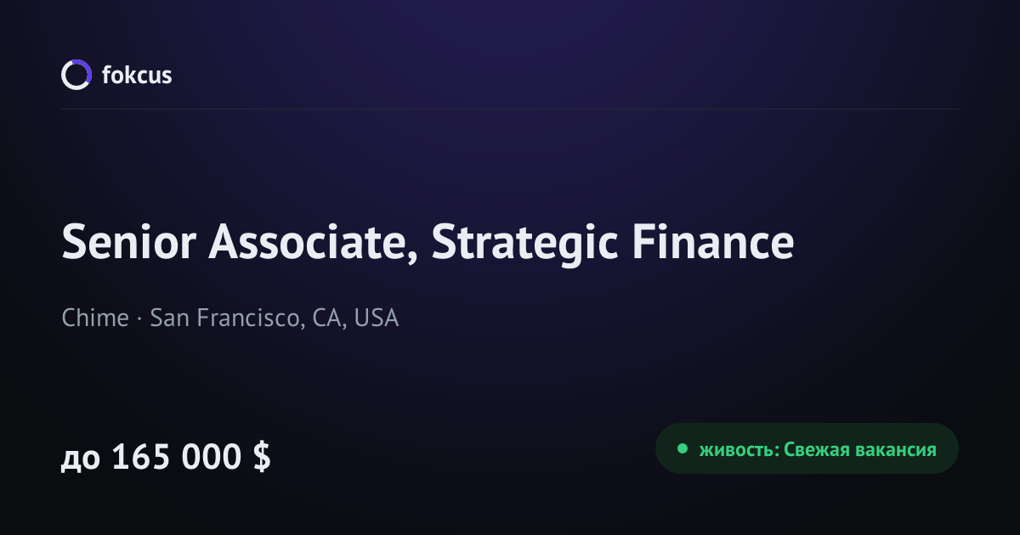Open the Chime company name
Viewport: 1020px width, 535px height.
coord(95,318)
